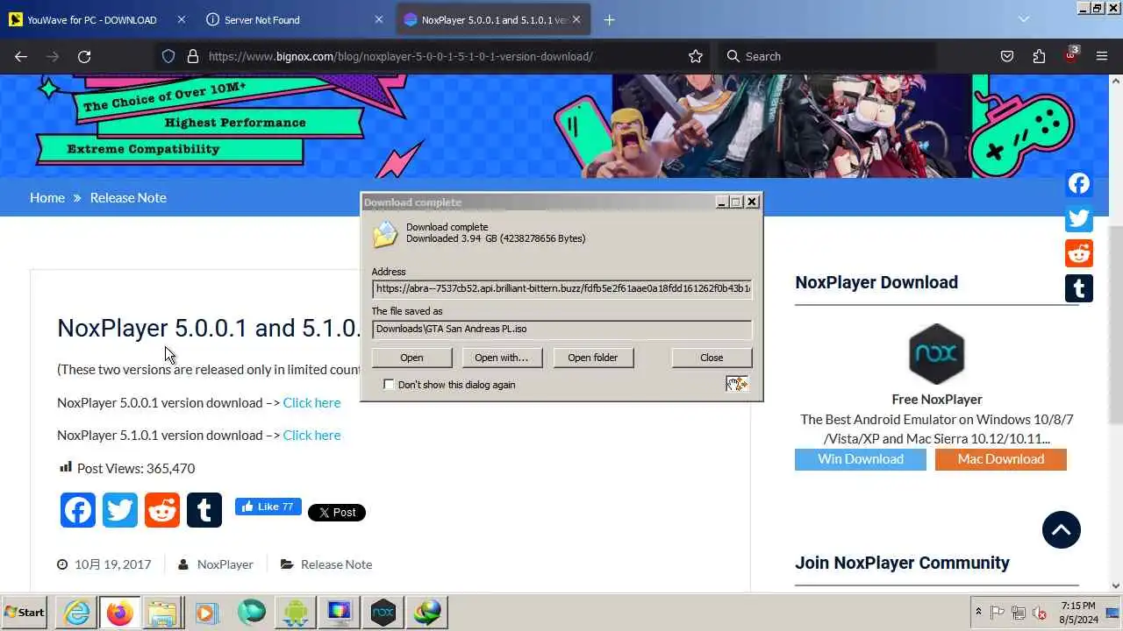Share post on Tumblr large icon below article
This screenshot has width=1123, height=631.
pyautogui.click(x=204, y=510)
